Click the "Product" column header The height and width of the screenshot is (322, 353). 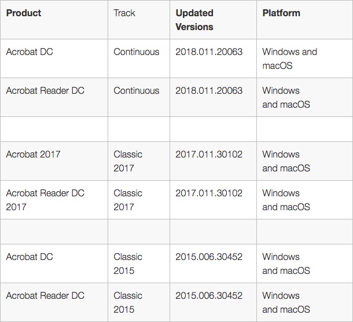tap(24, 13)
